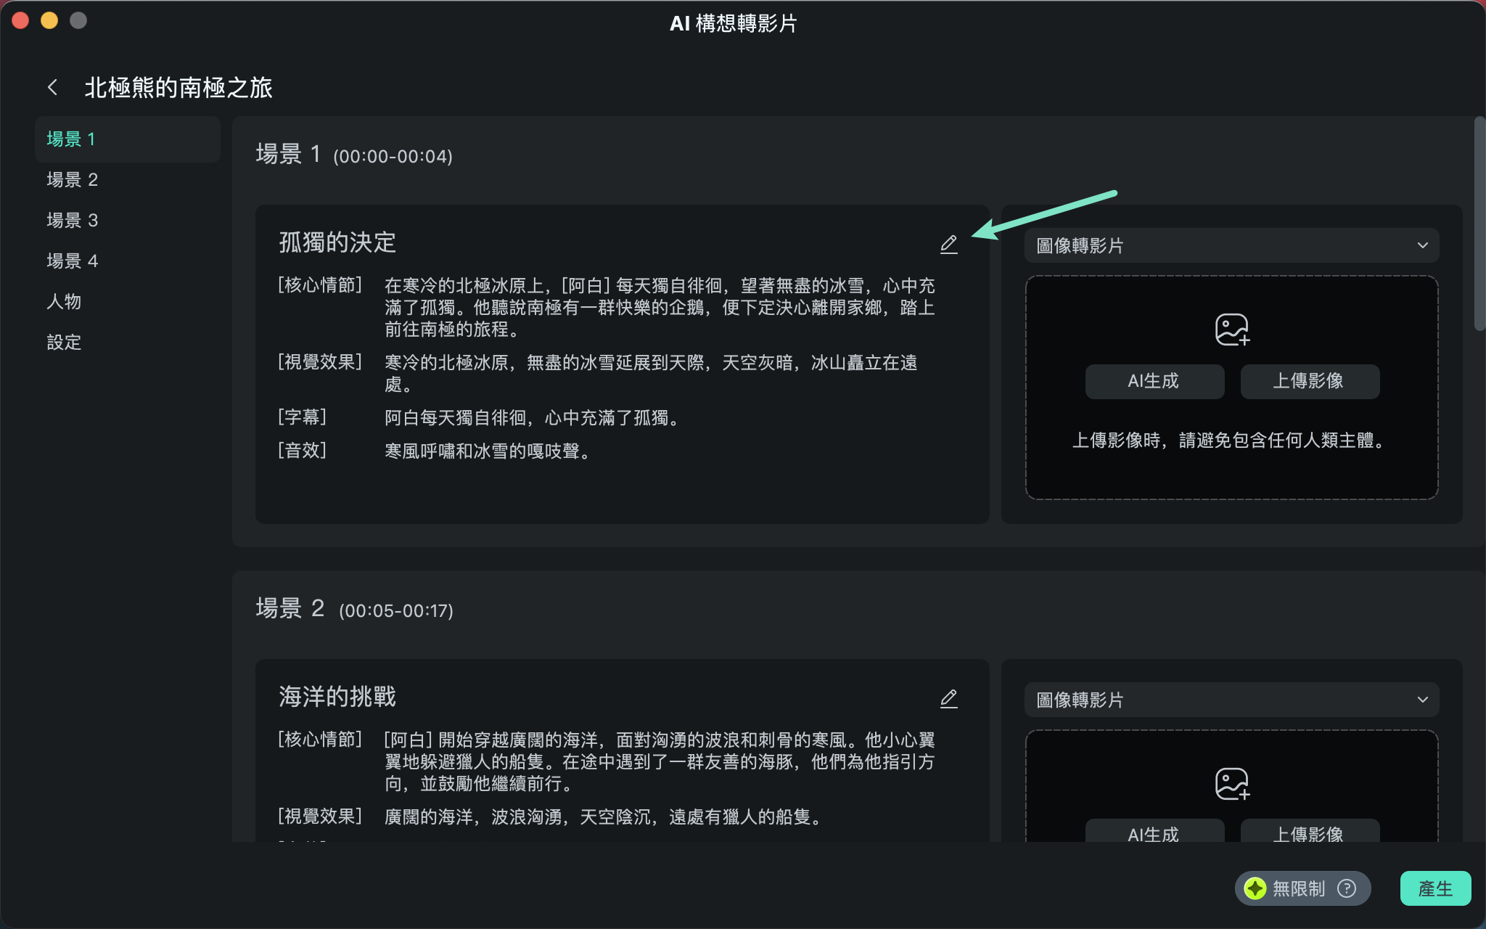The image size is (1486, 929).
Task: Open 圖像轉影片 dropdown for 場景 1
Action: click(1231, 245)
